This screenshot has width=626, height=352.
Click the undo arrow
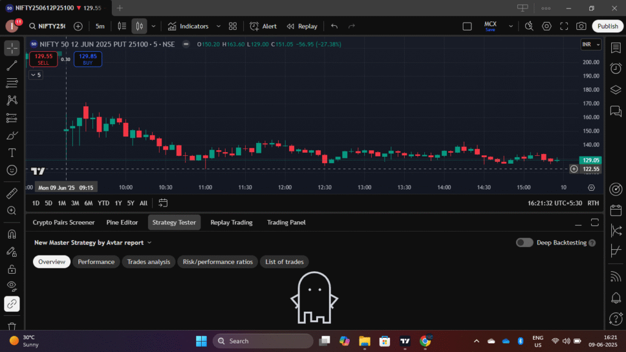(x=334, y=26)
